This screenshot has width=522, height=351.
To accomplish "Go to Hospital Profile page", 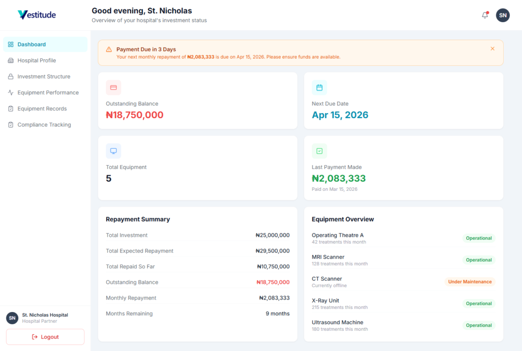I will (x=37, y=60).
